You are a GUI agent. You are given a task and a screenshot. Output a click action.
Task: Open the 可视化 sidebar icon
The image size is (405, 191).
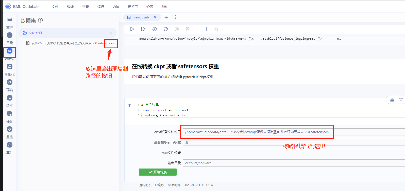pyautogui.click(x=10, y=66)
